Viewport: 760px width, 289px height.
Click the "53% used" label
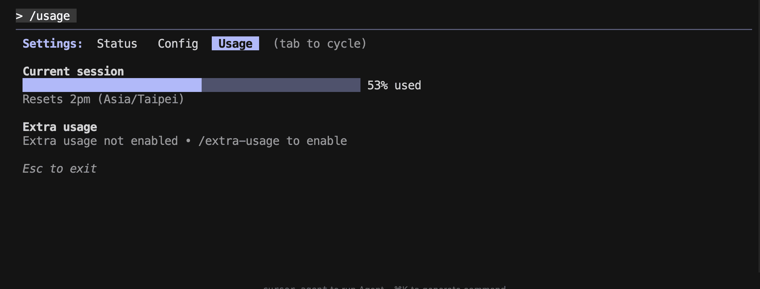(x=394, y=86)
